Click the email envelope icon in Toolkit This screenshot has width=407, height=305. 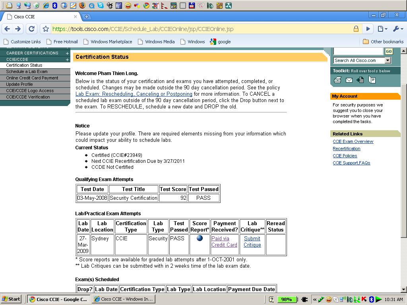(x=349, y=80)
